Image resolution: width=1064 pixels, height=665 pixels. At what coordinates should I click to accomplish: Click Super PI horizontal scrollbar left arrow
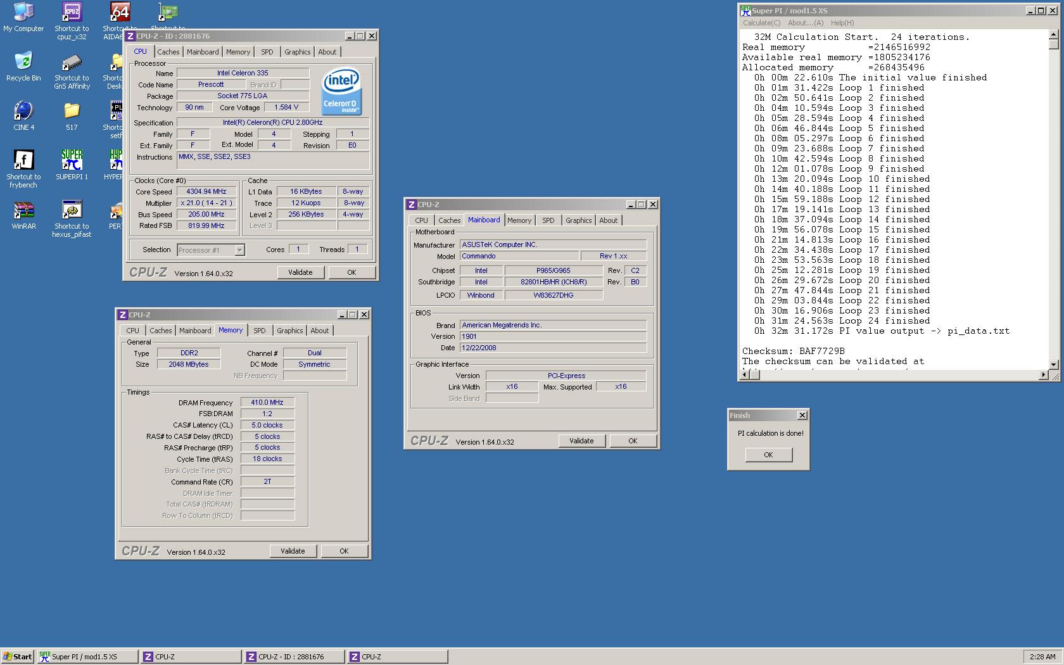point(745,375)
